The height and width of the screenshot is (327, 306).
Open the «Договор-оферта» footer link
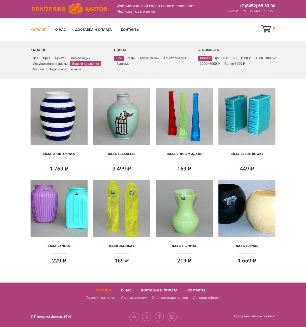(x=206, y=298)
